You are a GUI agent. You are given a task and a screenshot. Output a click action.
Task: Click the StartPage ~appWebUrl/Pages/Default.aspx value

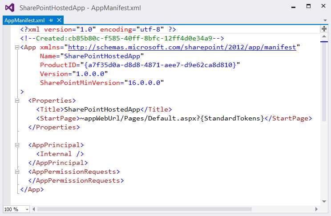click(172, 118)
